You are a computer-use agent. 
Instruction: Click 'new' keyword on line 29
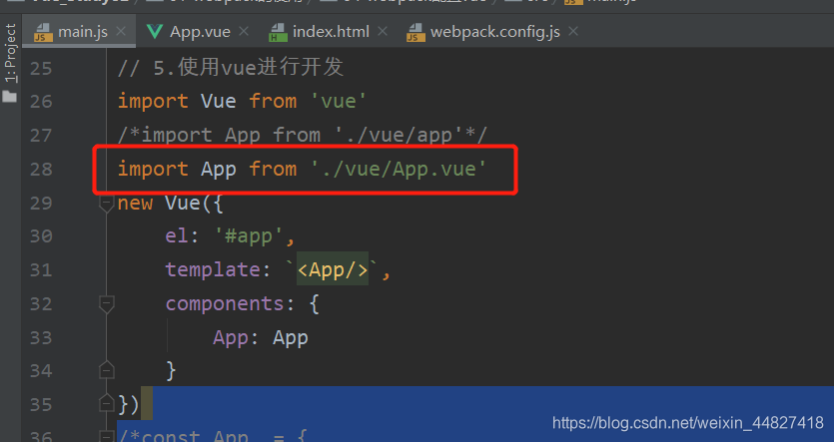coord(135,203)
